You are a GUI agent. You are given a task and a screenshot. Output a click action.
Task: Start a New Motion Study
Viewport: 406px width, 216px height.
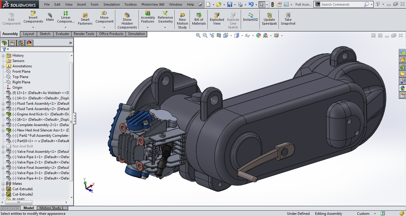tap(182, 21)
